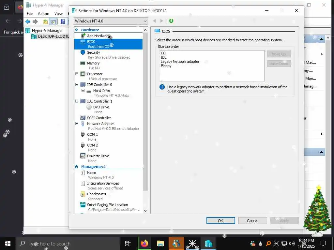
Task: Click the OK button
Action: [220, 221]
